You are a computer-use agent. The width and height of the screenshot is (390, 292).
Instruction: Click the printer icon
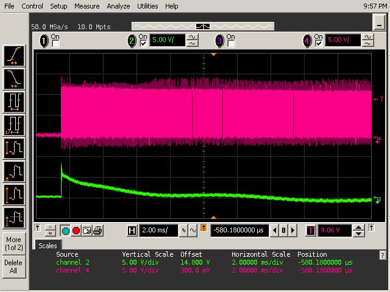pos(97,231)
